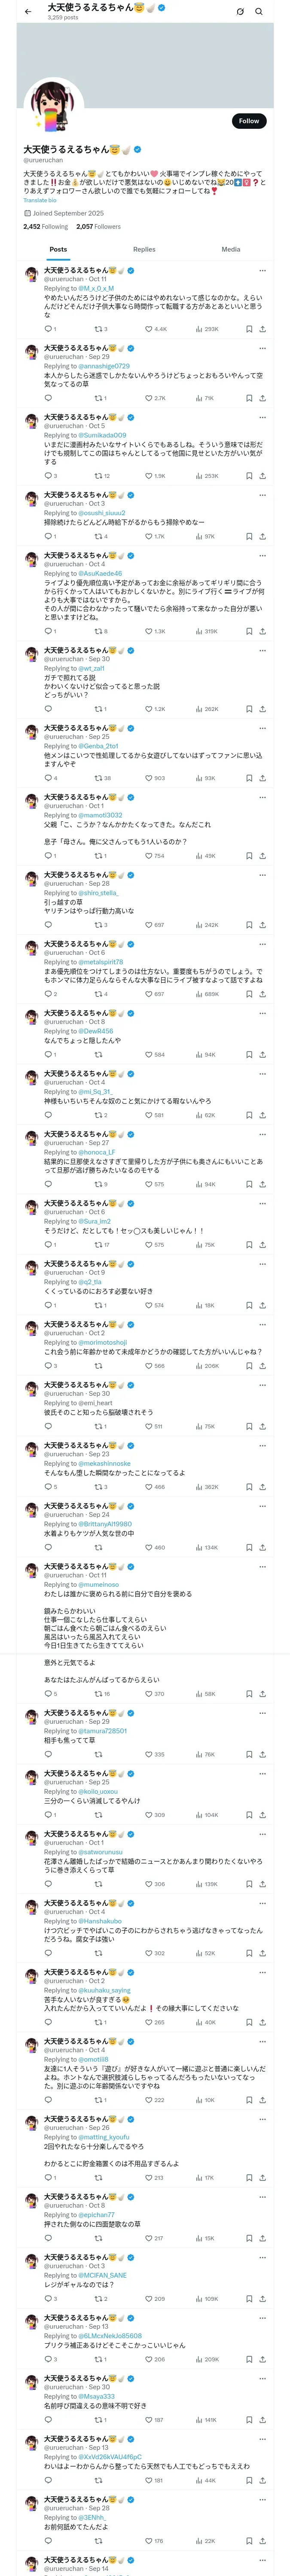This screenshot has width=290, height=2576.
Task: Click the Translate bio link
Action: point(40,200)
